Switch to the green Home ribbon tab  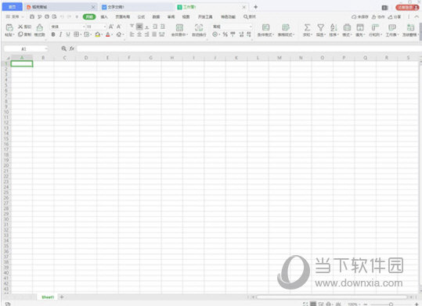pyautogui.click(x=89, y=16)
